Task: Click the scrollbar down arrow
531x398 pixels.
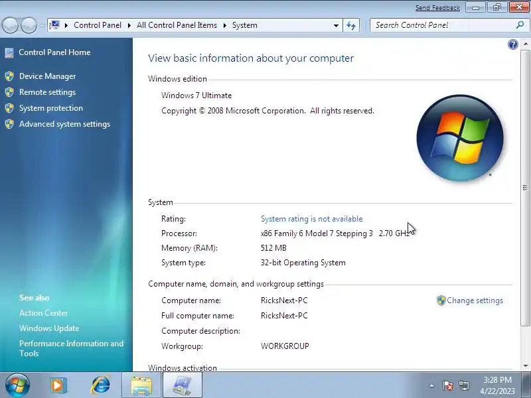Action: (525, 366)
